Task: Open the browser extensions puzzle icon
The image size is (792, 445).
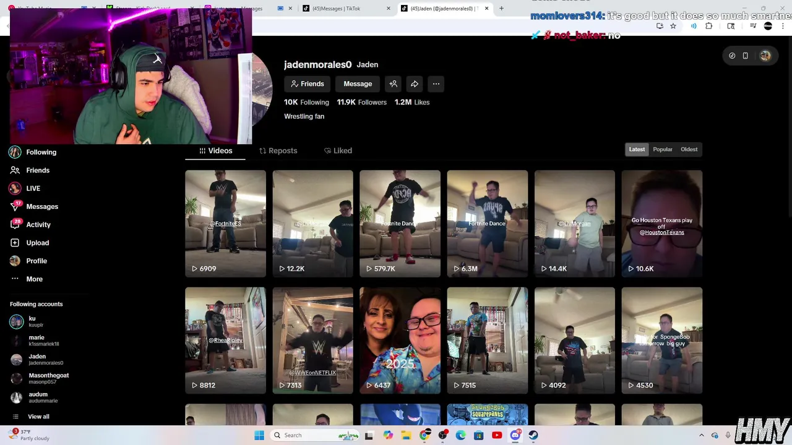Action: pyautogui.click(x=709, y=26)
